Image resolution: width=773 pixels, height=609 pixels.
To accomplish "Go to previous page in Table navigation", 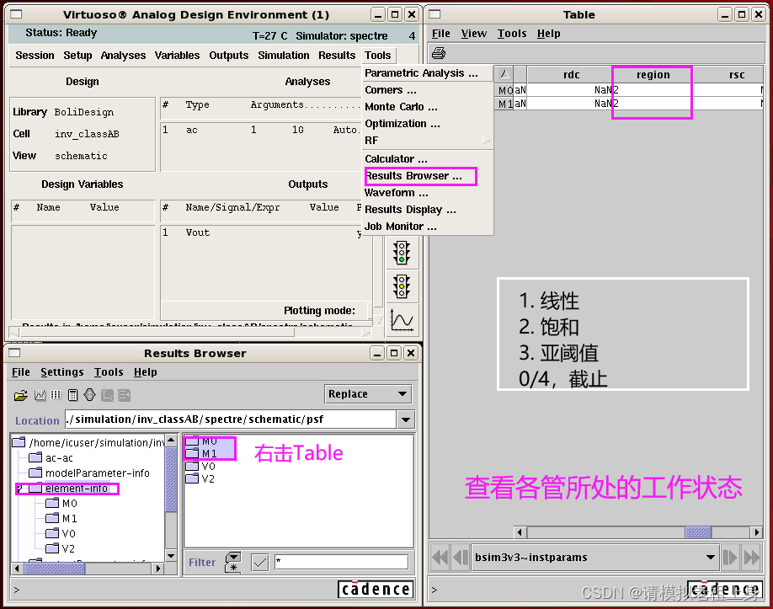I will click(x=460, y=558).
